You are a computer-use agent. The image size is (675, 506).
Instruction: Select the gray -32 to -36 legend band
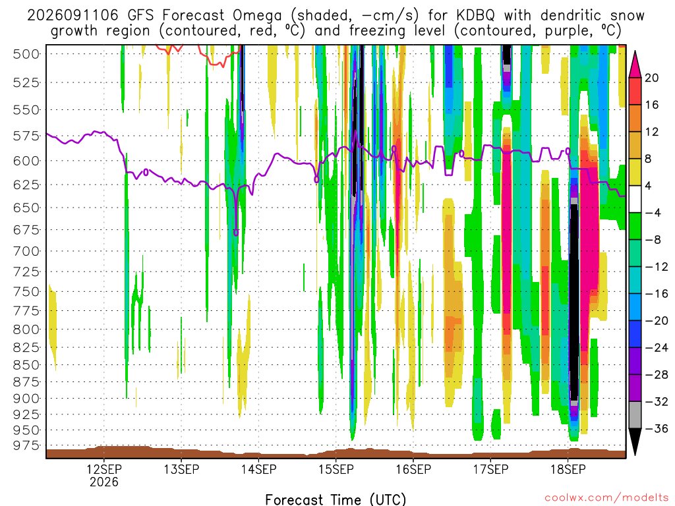[x=635, y=415]
